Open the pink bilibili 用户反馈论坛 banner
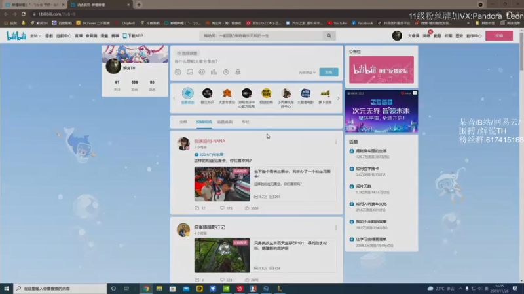 coord(381,69)
